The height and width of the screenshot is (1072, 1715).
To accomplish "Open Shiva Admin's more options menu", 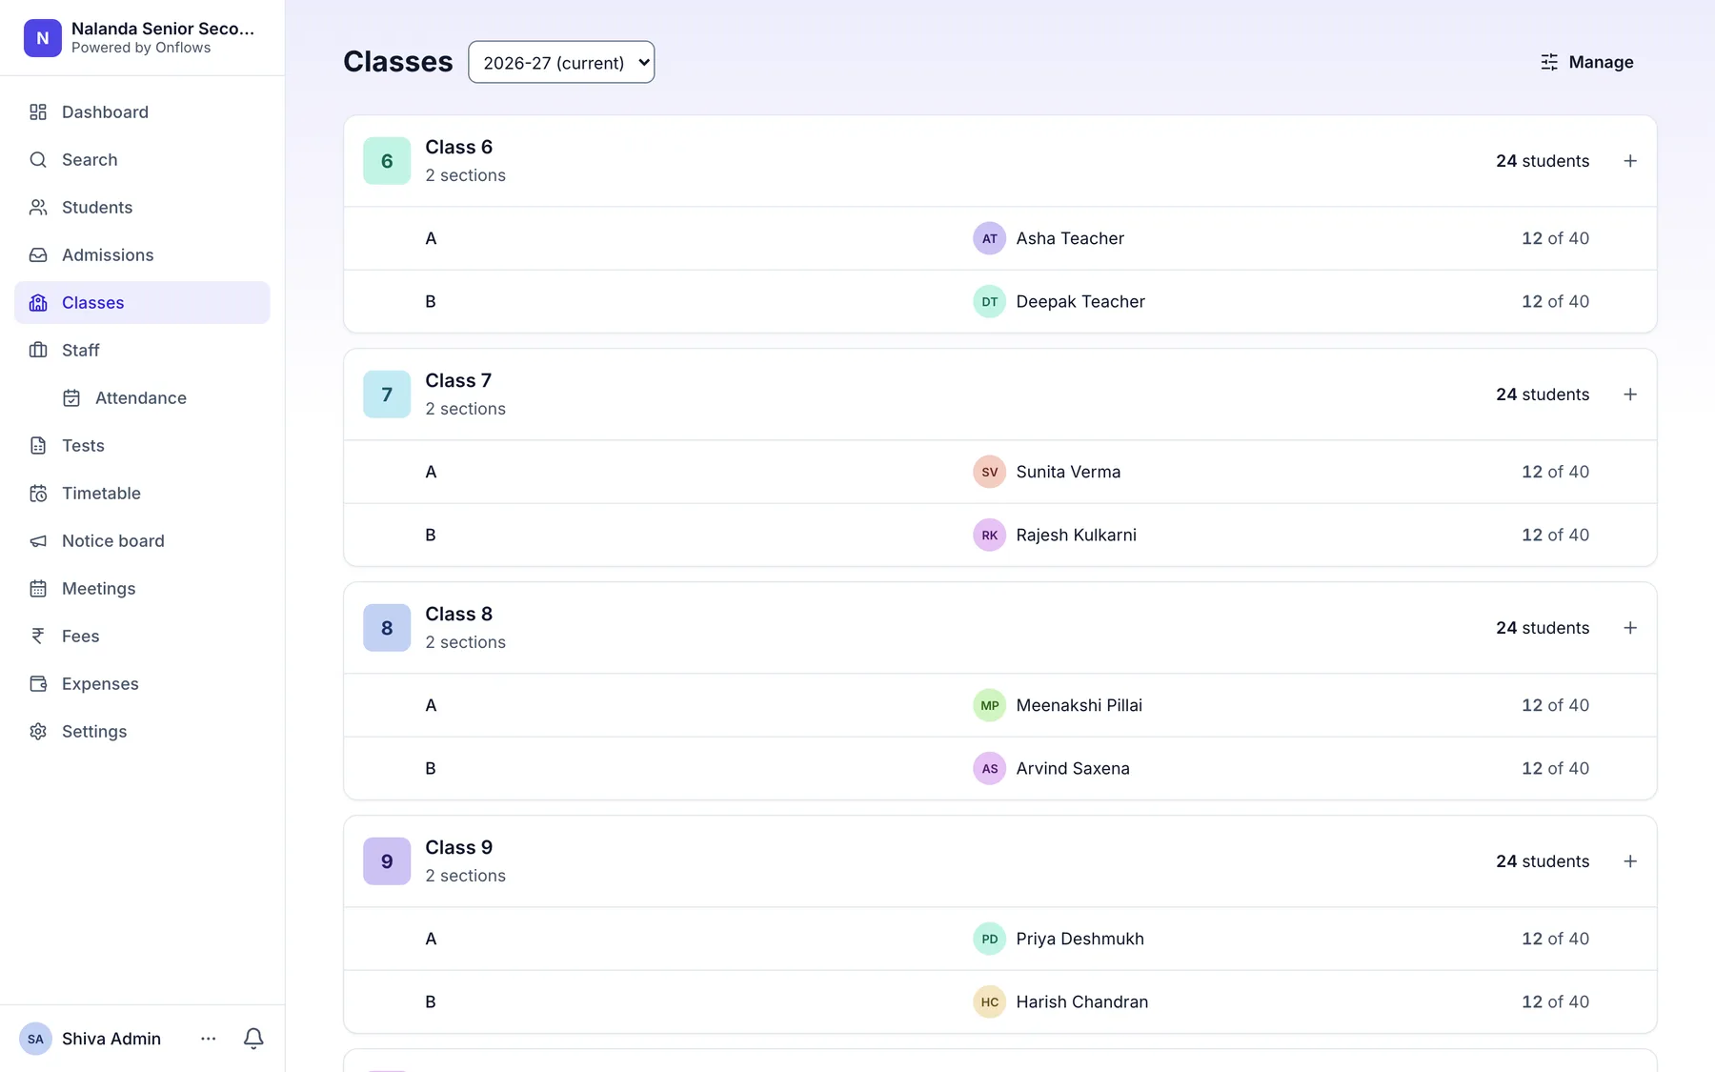I will (x=209, y=1039).
